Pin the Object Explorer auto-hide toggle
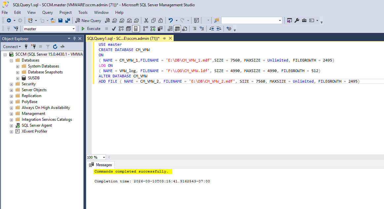384x209 pixels. (74, 39)
